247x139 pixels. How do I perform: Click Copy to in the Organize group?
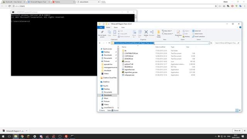pyautogui.click(x=140, y=34)
